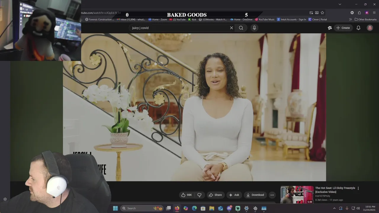Image resolution: width=379 pixels, height=213 pixels.
Task: Open Microsoft Store from the taskbar
Action: [203, 208]
